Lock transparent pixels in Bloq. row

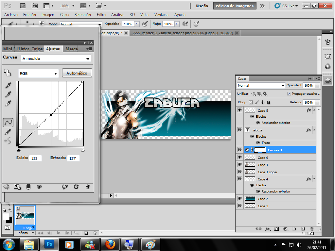point(251,102)
